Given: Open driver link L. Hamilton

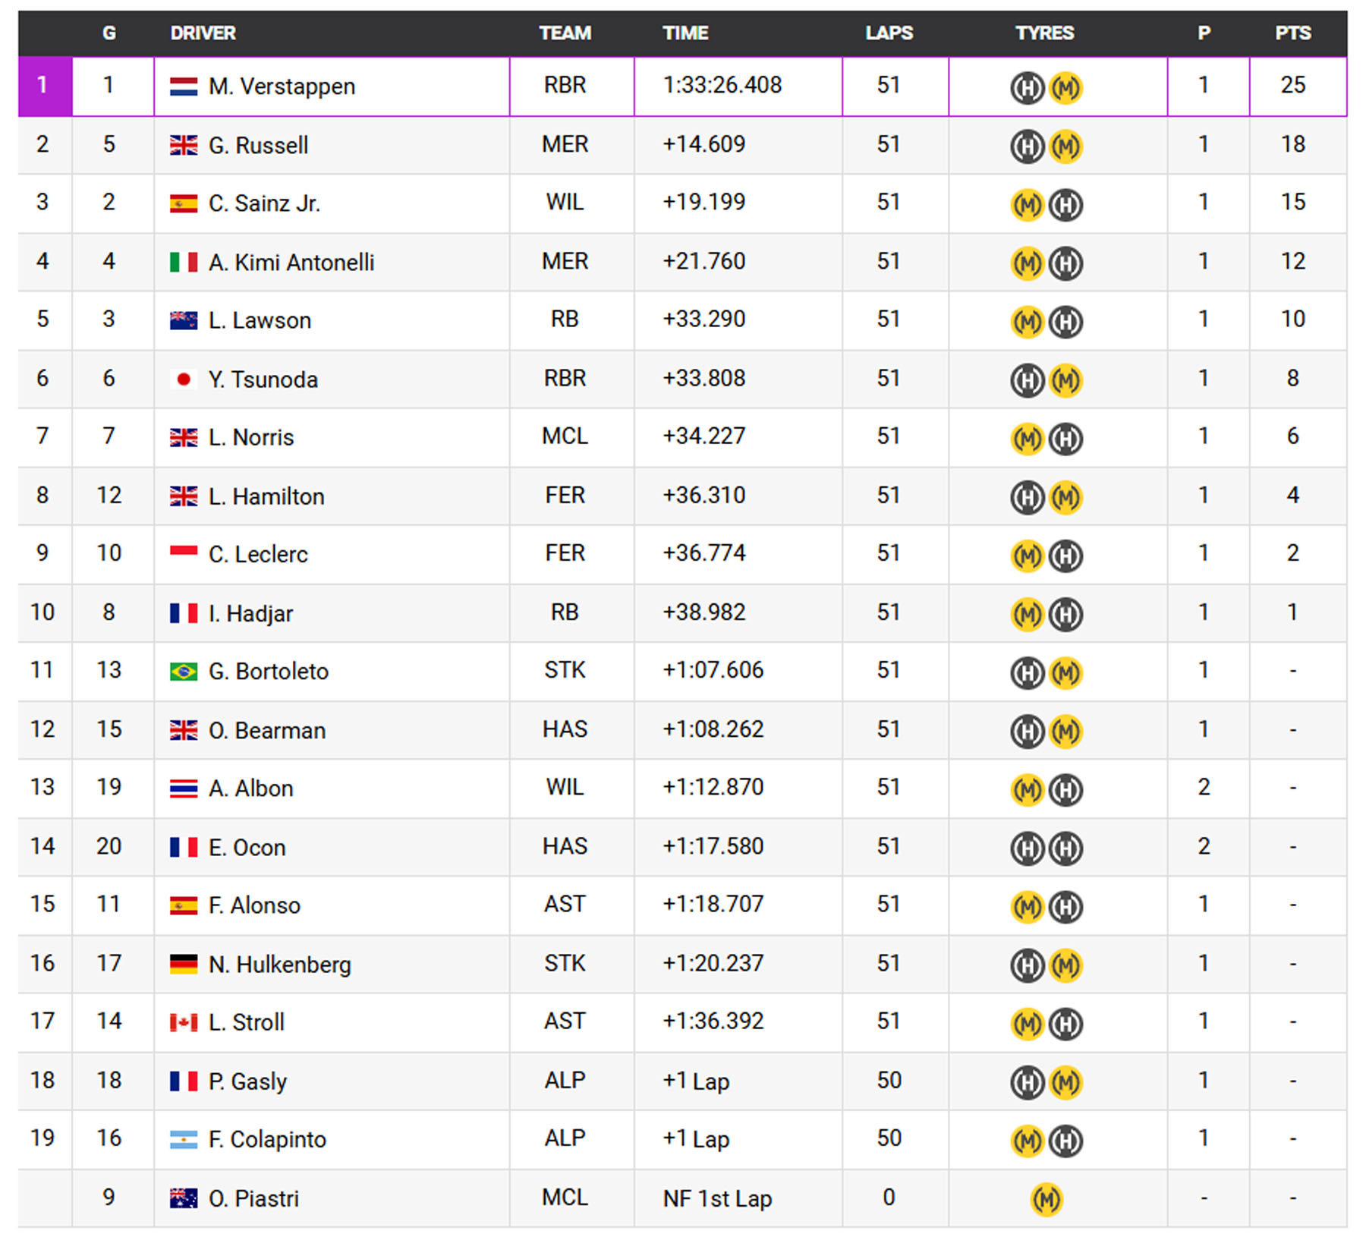Looking at the screenshot, I should [x=266, y=497].
